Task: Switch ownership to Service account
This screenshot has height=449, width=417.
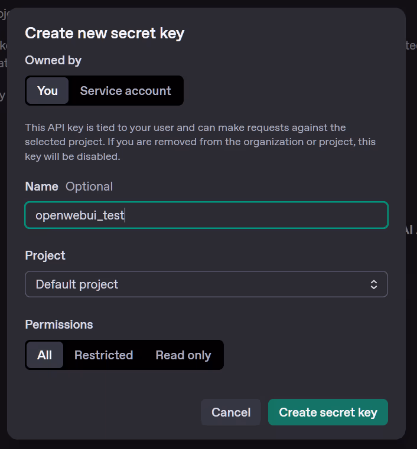Action: [125, 91]
